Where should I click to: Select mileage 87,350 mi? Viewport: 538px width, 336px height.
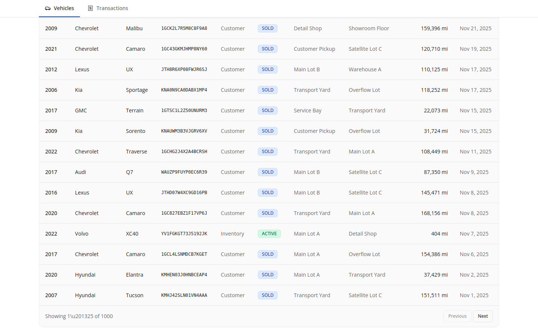click(x=436, y=172)
